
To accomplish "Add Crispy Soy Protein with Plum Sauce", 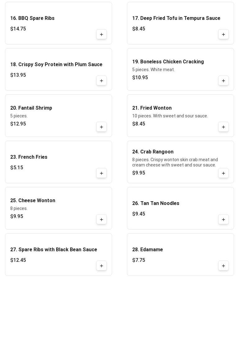I will pyautogui.click(x=101, y=81).
